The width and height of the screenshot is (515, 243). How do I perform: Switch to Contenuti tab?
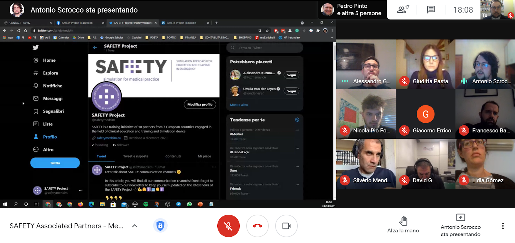[x=173, y=156]
